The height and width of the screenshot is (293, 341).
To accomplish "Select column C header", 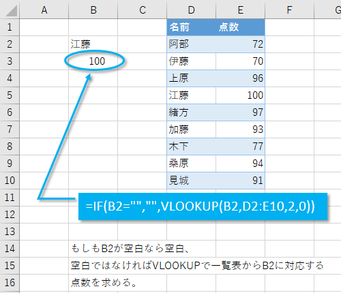I will pos(143,10).
